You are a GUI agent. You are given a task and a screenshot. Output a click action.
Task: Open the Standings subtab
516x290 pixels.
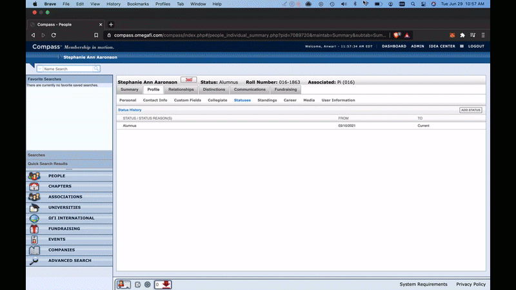point(267,101)
